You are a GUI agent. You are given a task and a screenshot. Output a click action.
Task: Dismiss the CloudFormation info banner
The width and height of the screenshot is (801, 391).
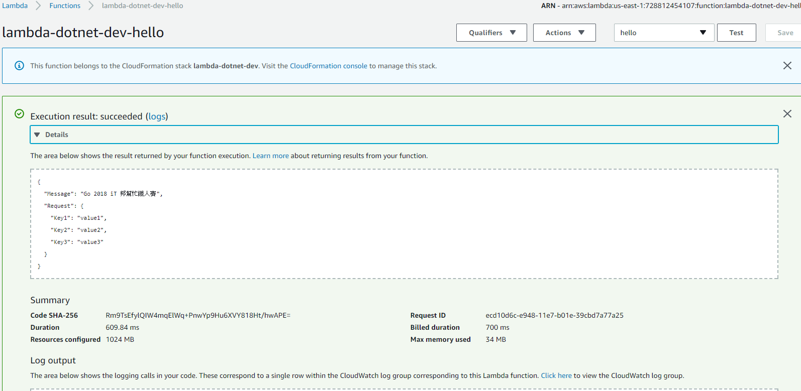coord(787,66)
